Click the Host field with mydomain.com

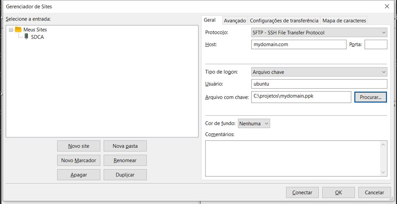click(x=299, y=44)
